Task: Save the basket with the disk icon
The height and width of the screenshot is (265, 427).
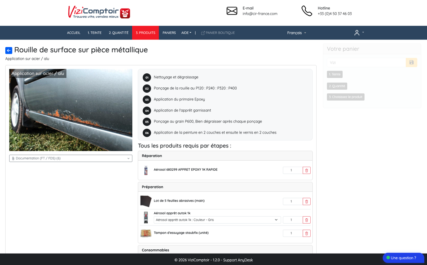Action: coord(411,62)
